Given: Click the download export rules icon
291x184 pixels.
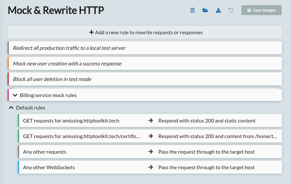Looking at the screenshot, I should [218, 10].
